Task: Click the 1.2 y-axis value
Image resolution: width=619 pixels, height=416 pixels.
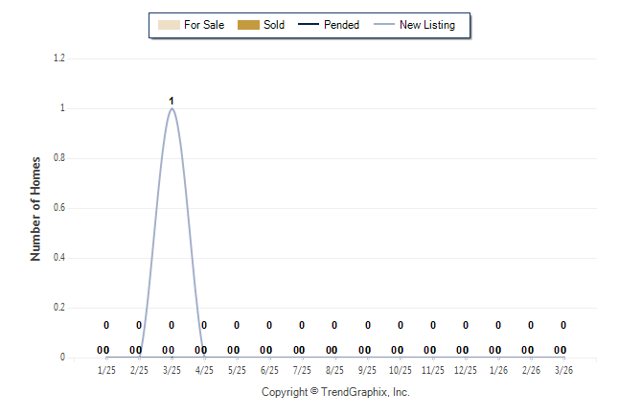Action: (58, 58)
